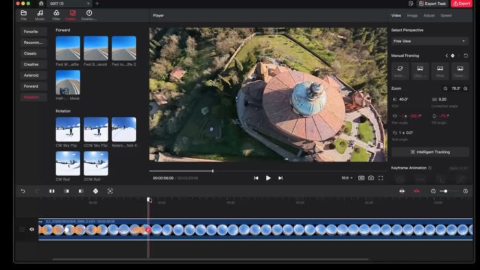Select the white keyframe diamond on the clip
The width and height of the screenshot is (480, 270).
(x=67, y=230)
